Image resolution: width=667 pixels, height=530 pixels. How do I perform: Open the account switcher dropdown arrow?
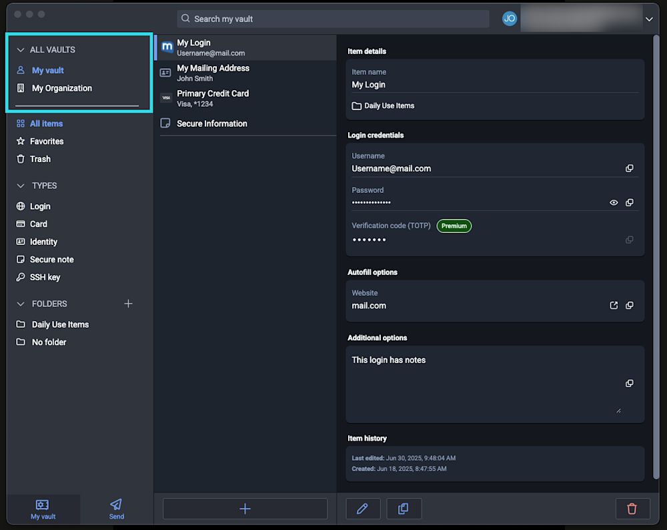click(649, 19)
